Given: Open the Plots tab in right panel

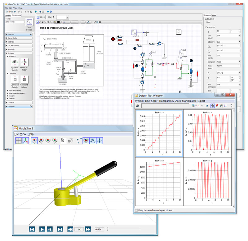Looking at the screenshot, I should pos(214,15).
